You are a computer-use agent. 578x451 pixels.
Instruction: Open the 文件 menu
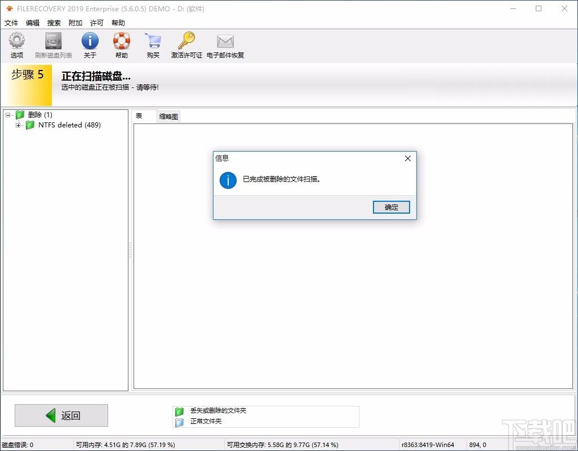click(11, 23)
